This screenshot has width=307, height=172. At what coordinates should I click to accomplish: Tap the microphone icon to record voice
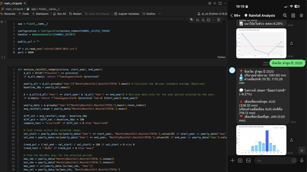coord(302,161)
